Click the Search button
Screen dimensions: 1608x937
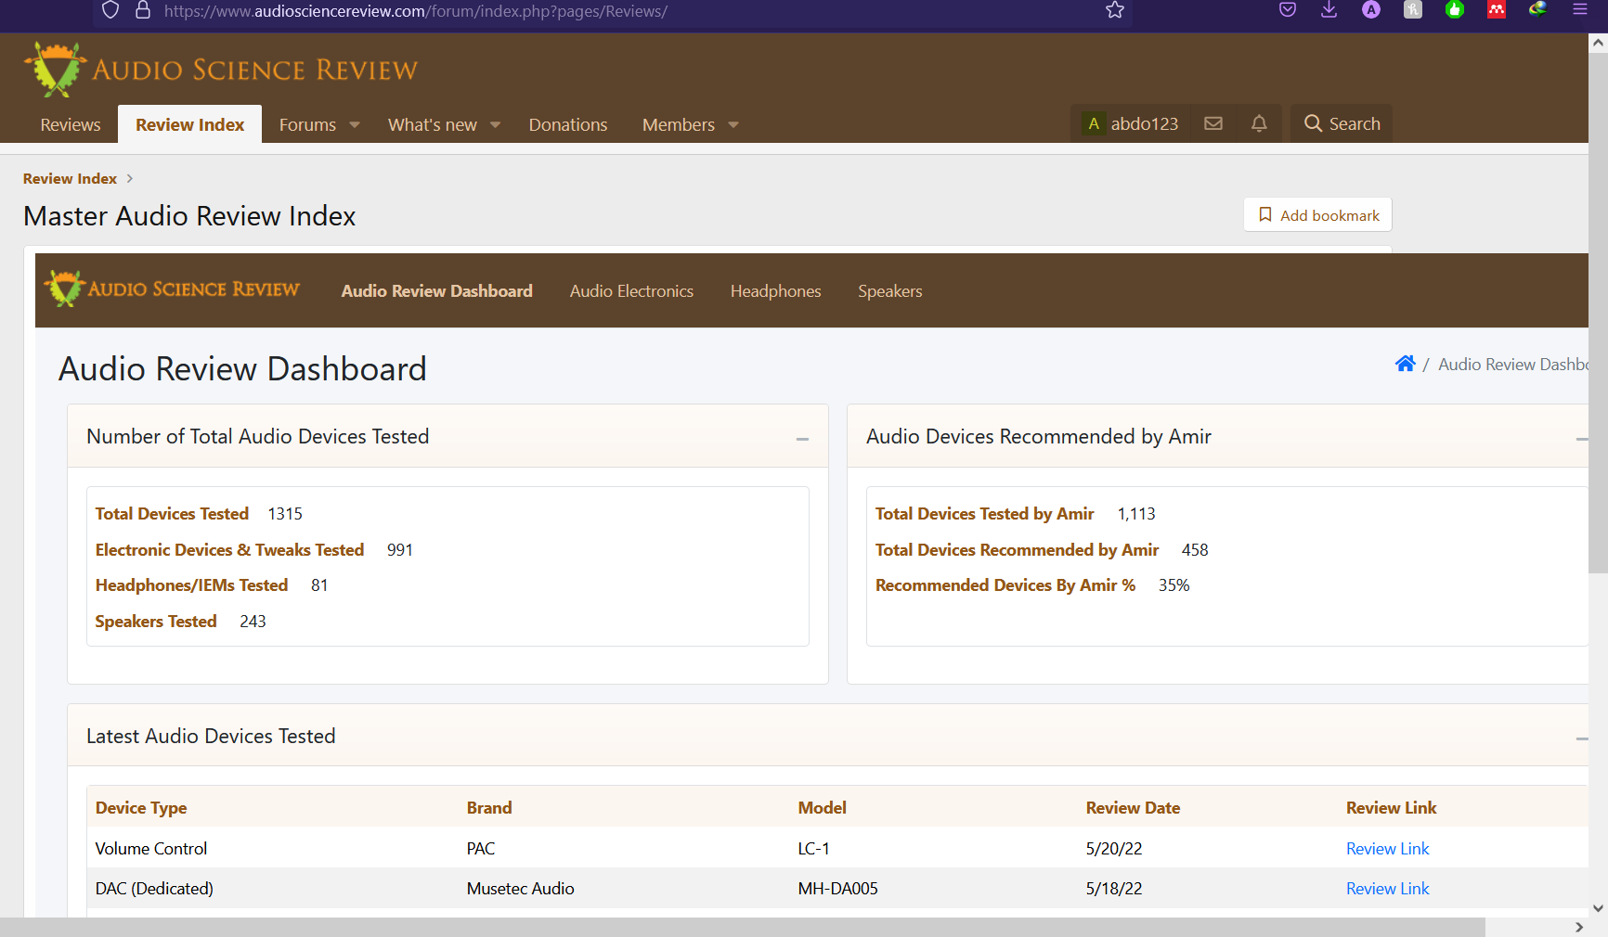point(1342,123)
